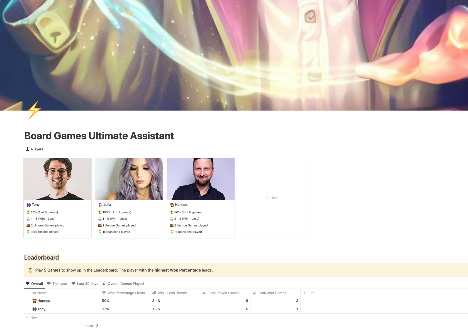Click the page cover image

234,55
